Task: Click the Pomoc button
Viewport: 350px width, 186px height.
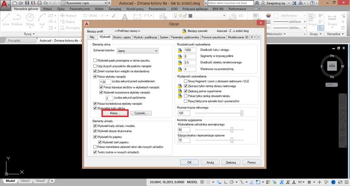Action: tap(251, 162)
